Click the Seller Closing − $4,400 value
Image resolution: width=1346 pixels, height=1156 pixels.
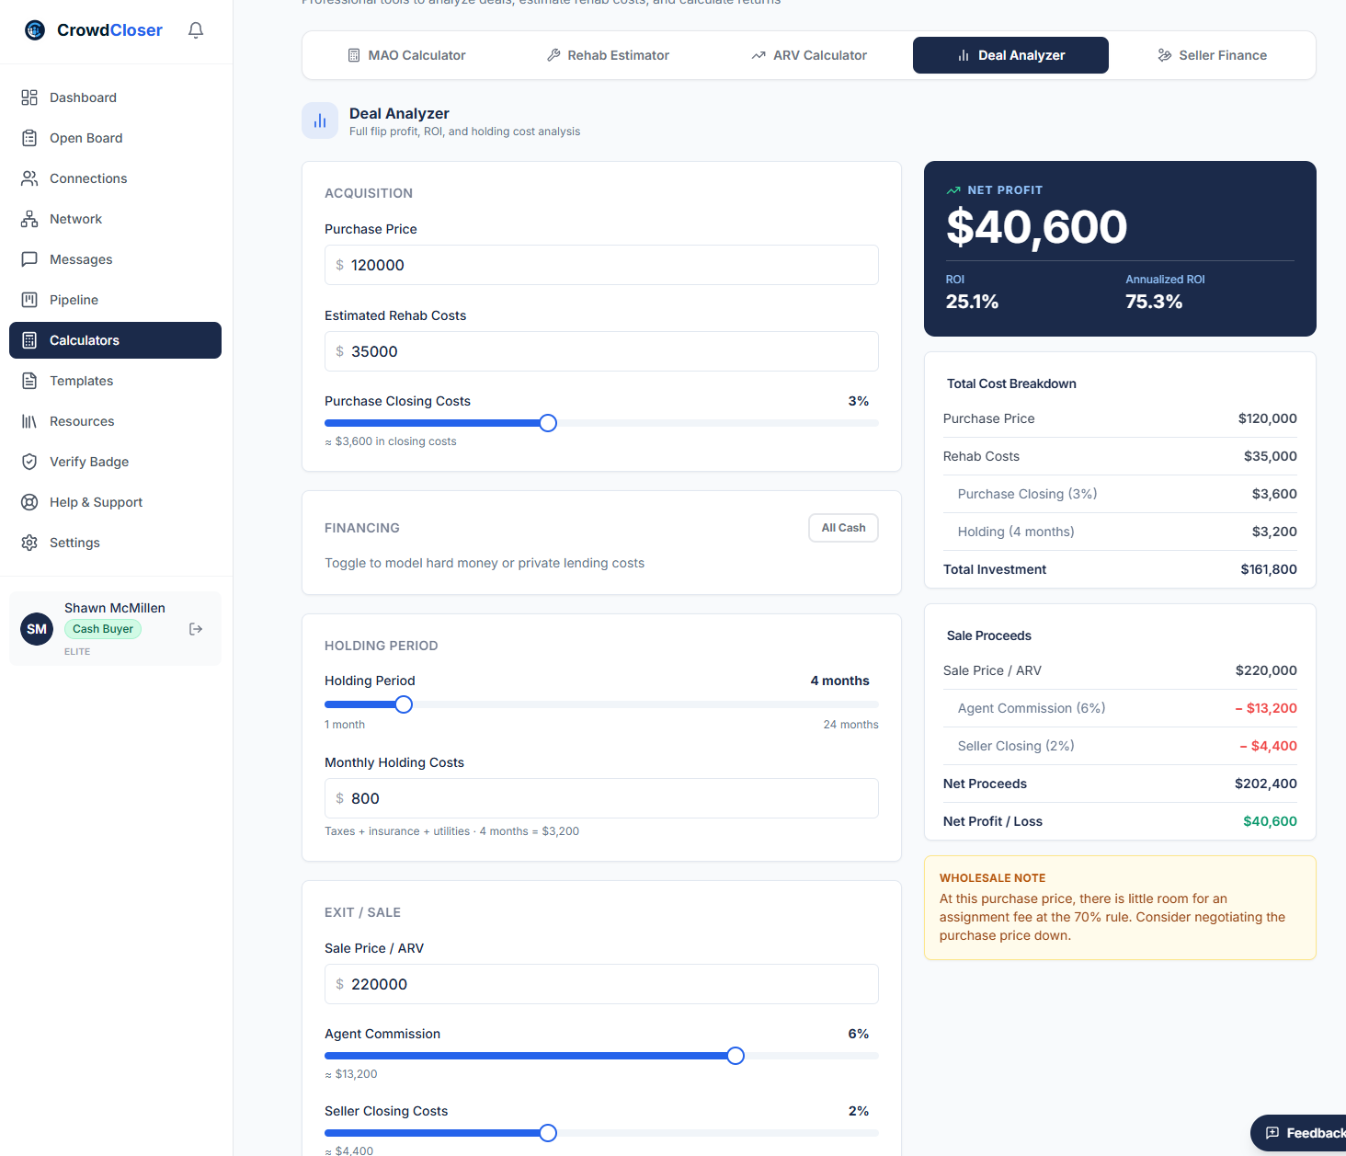[x=1268, y=746]
